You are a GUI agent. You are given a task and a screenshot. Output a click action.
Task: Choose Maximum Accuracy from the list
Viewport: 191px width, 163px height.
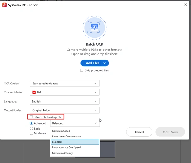pos(75,153)
